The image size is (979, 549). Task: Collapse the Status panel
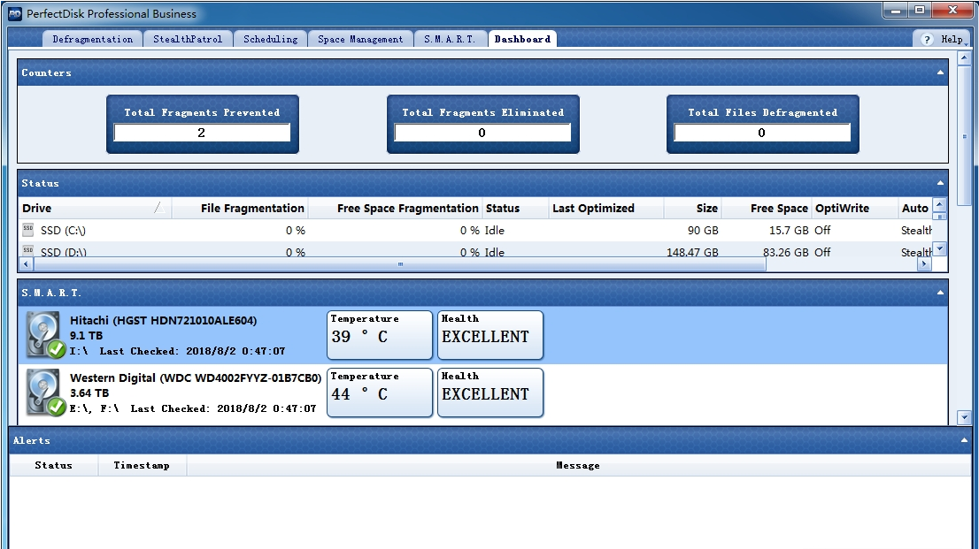(938, 183)
